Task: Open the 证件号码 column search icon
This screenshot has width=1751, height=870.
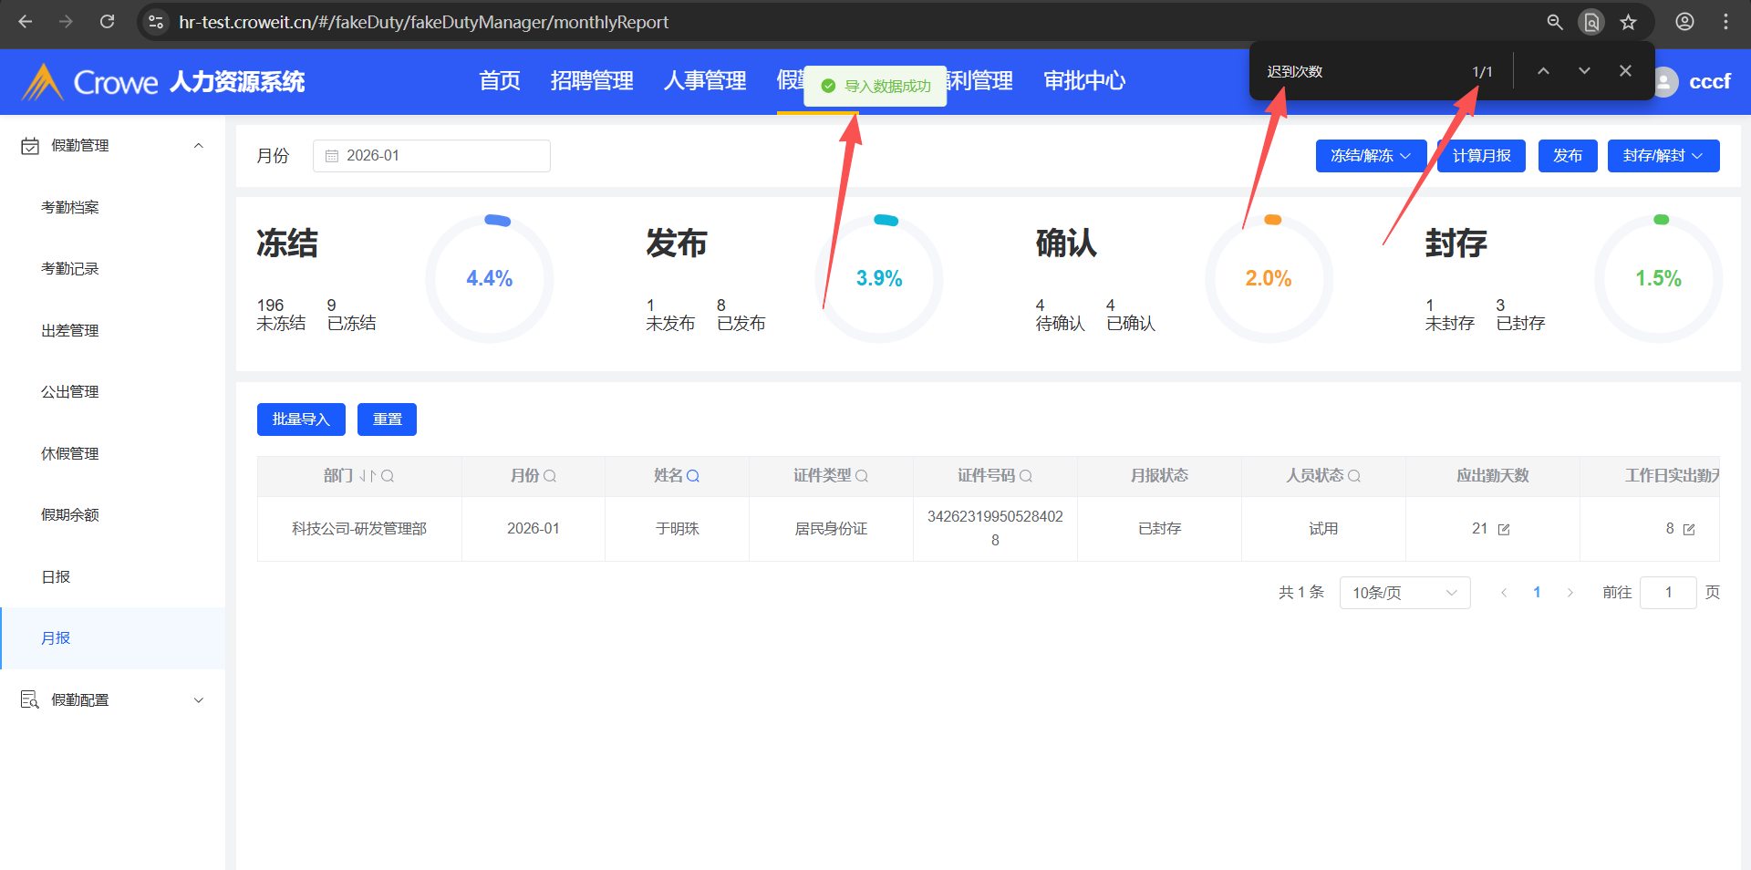Action: 1026,476
